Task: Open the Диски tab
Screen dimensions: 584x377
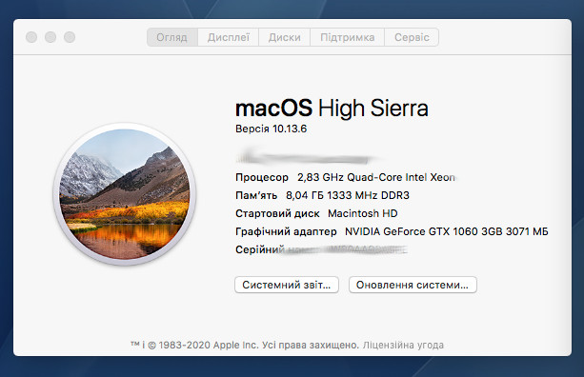Action: (285, 37)
